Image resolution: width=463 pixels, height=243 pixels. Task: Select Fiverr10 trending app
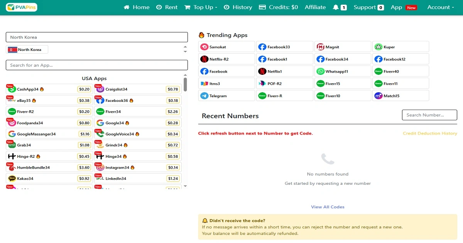coord(343,96)
